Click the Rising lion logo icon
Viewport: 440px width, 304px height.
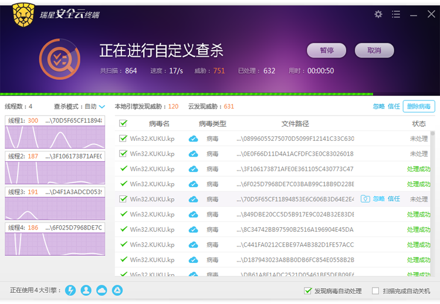pyautogui.click(x=22, y=15)
